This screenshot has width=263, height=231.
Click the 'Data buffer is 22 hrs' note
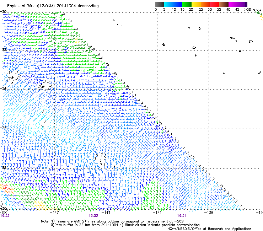coord(85,225)
